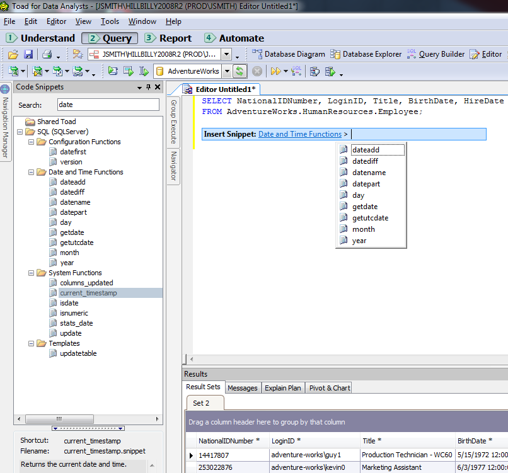This screenshot has height=473, width=508.
Task: Collapse the SQL (SQLServer) tree node
Action: coord(20,132)
